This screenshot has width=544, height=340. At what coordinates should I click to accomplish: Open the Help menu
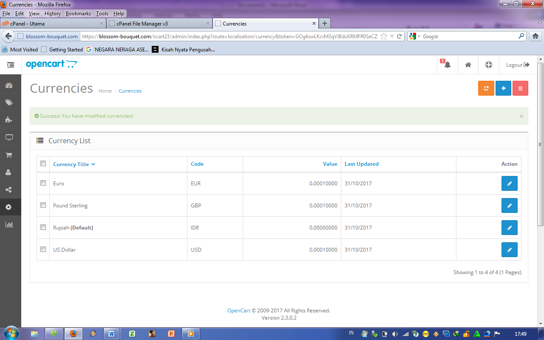coord(119,14)
